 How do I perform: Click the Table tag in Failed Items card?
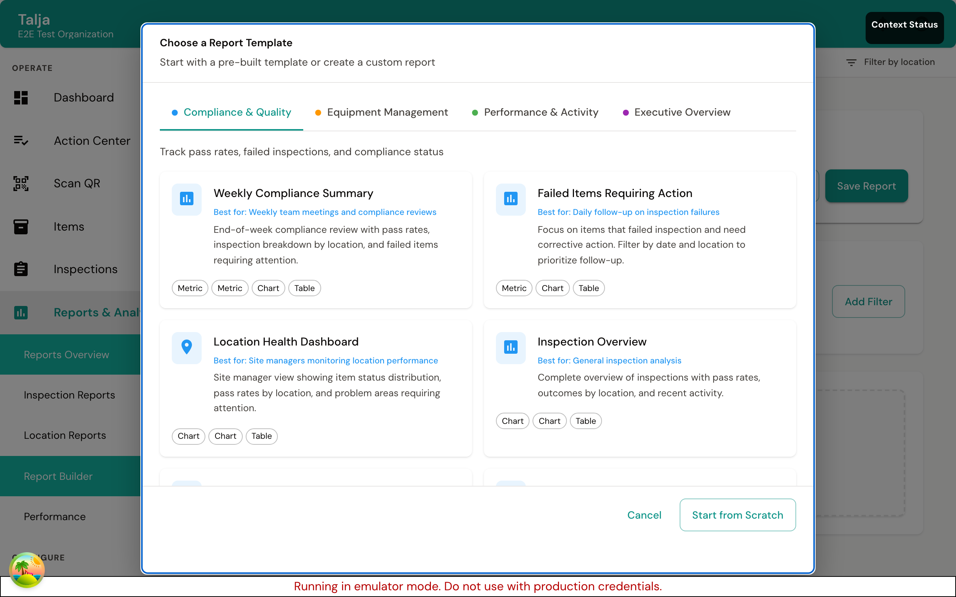point(589,288)
